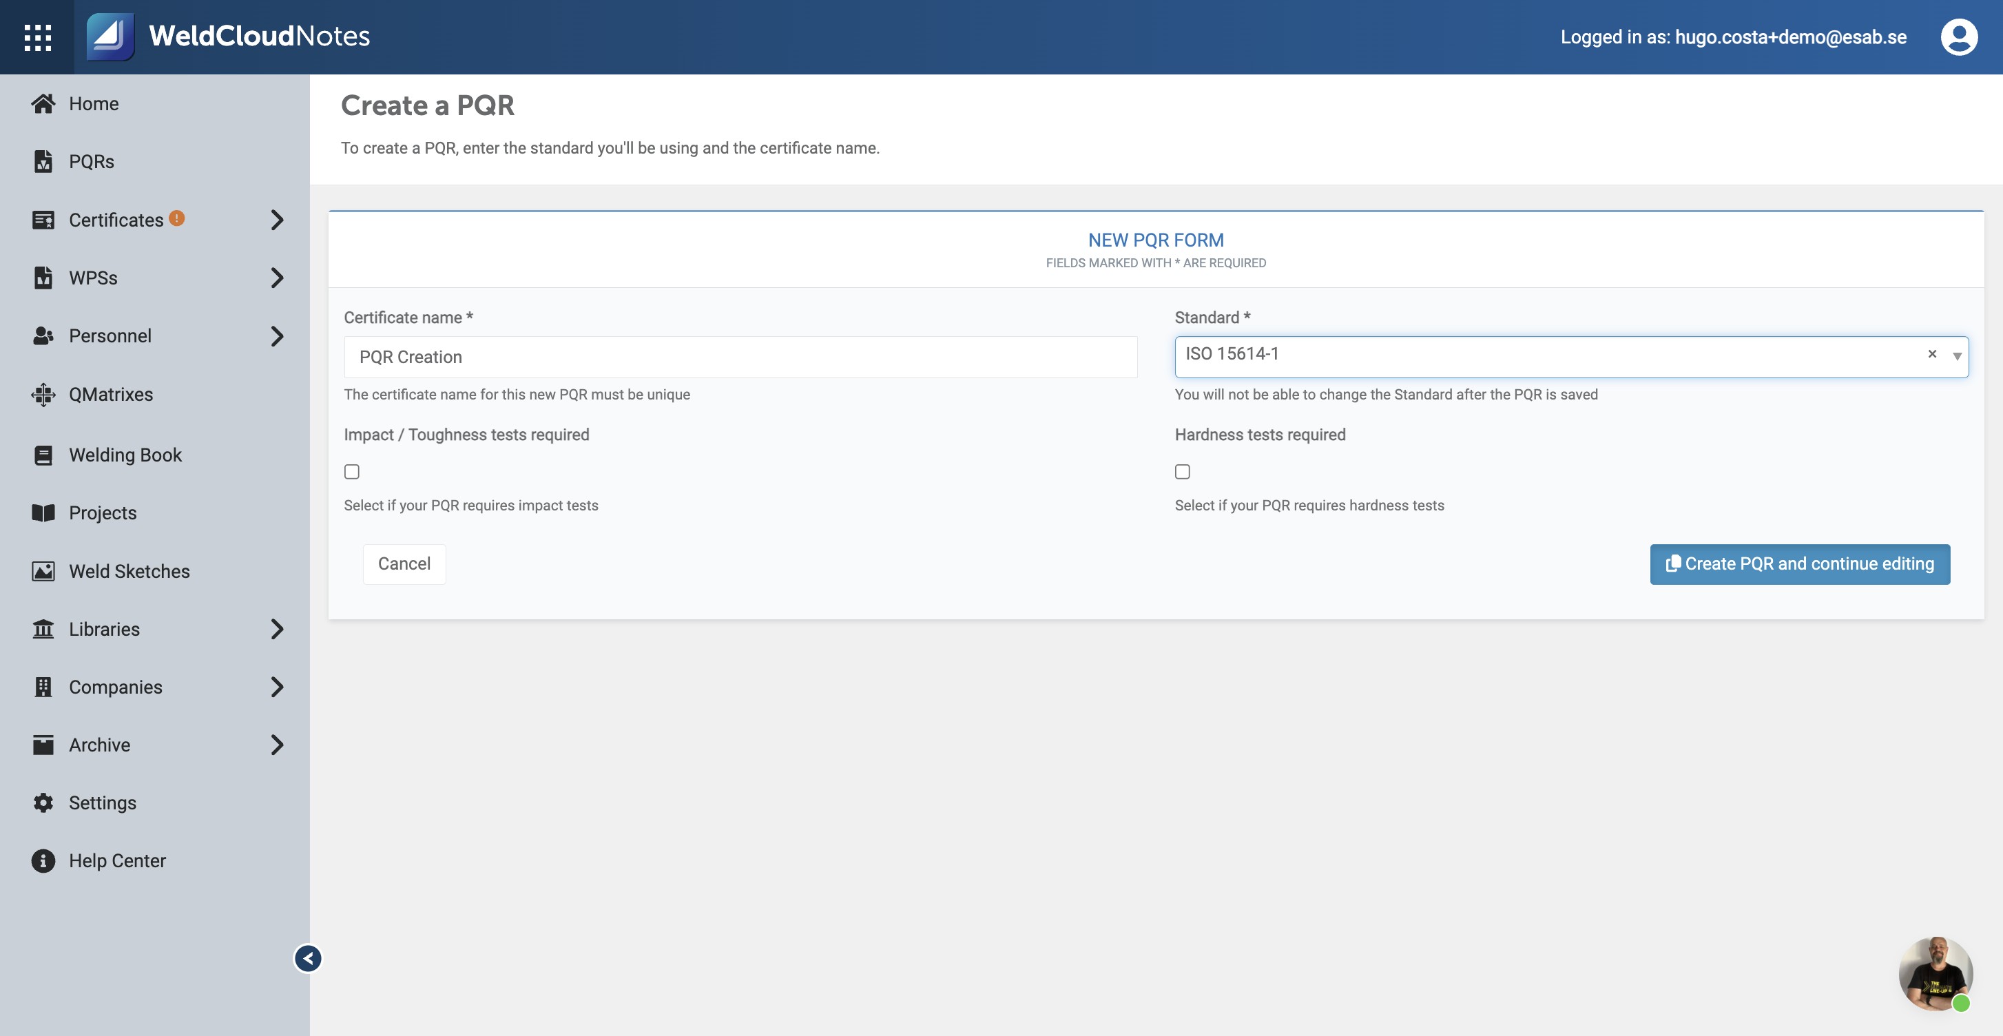Enable Hardness tests required checkbox
Viewport: 2003px width, 1036px height.
(x=1183, y=471)
